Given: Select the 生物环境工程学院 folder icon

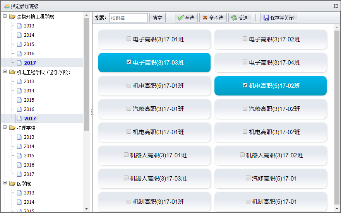Looking at the screenshot, I should 12,17.
